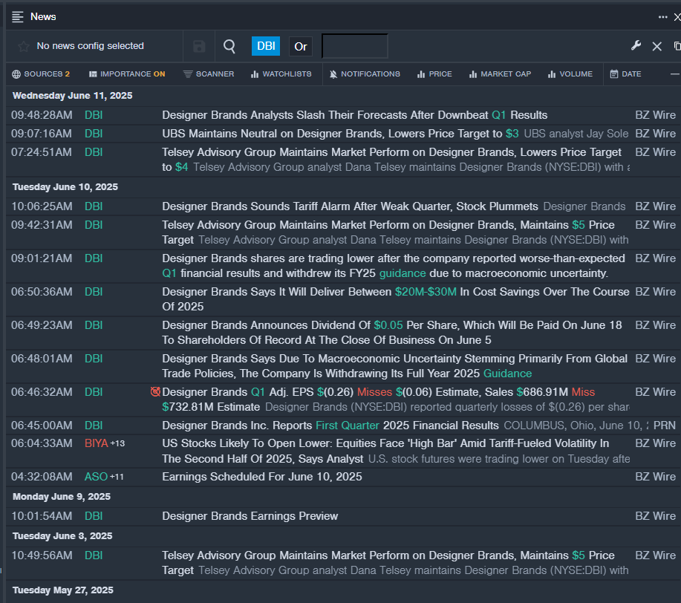Click the empty ticker search input box
This screenshot has width=681, height=603.
pyautogui.click(x=354, y=46)
